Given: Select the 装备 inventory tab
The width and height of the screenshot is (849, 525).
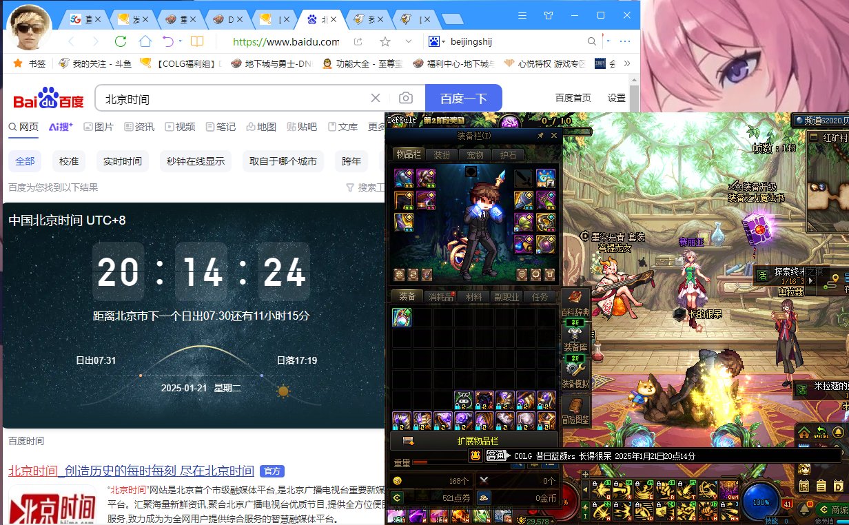Looking at the screenshot, I should pos(408,297).
